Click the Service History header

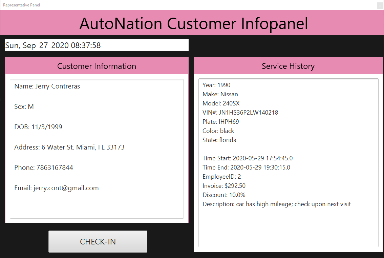pyautogui.click(x=288, y=66)
